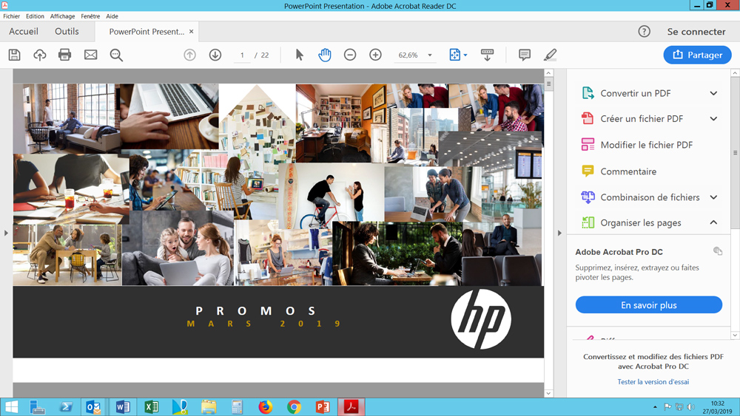The width and height of the screenshot is (740, 416).
Task: Choose the arrow selection tool
Action: click(299, 55)
